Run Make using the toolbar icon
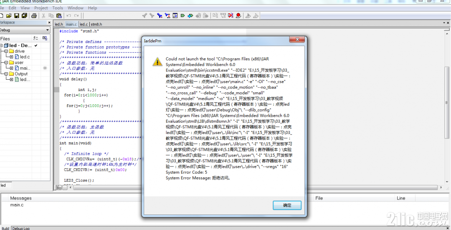The image size is (451, 230). [x=223, y=15]
